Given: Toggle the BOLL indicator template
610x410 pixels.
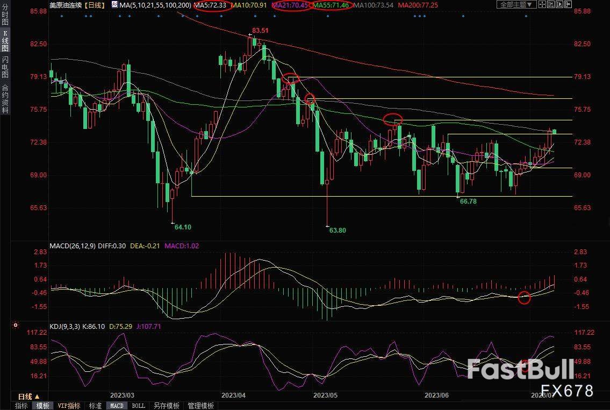Looking at the screenshot, I should [138, 406].
